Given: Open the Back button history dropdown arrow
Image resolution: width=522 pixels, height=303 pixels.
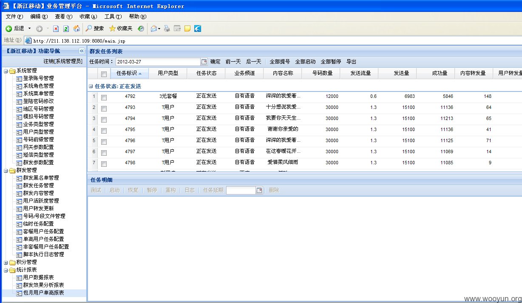Looking at the screenshot, I should click(30, 29).
